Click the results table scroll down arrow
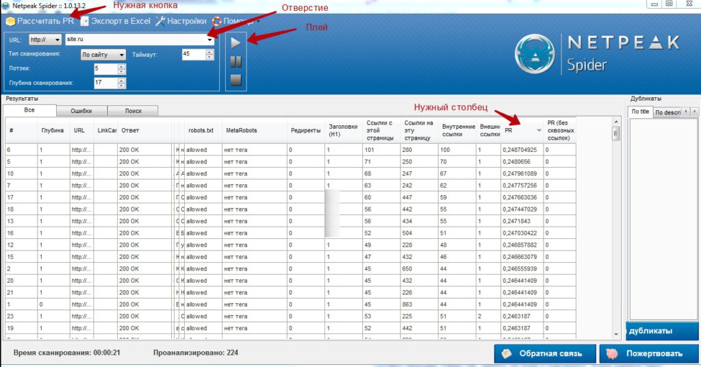The image size is (701, 367). [x=616, y=334]
